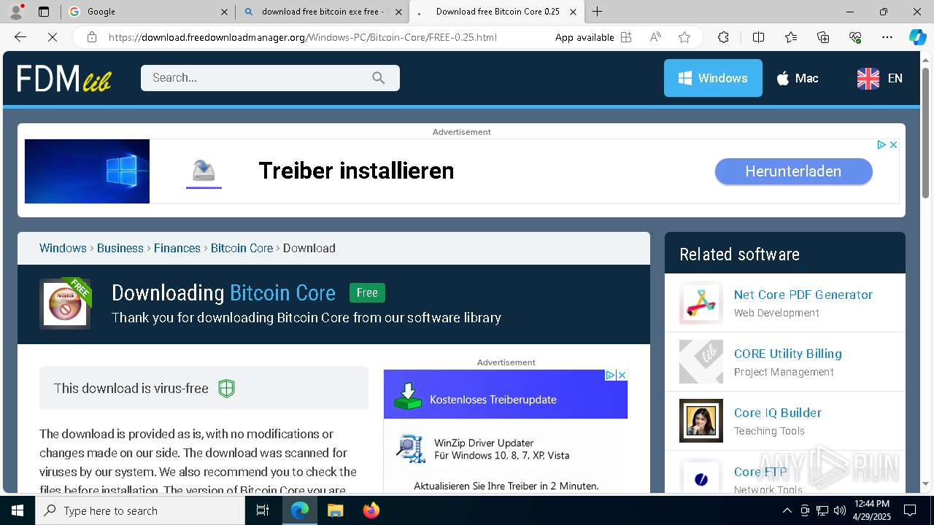Screen dimensions: 934x525
Task: Open AdChoices info on top banner
Action: click(x=881, y=145)
